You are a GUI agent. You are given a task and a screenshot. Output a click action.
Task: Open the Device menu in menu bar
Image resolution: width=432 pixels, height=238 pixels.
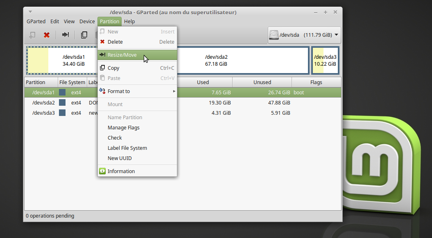(87, 21)
